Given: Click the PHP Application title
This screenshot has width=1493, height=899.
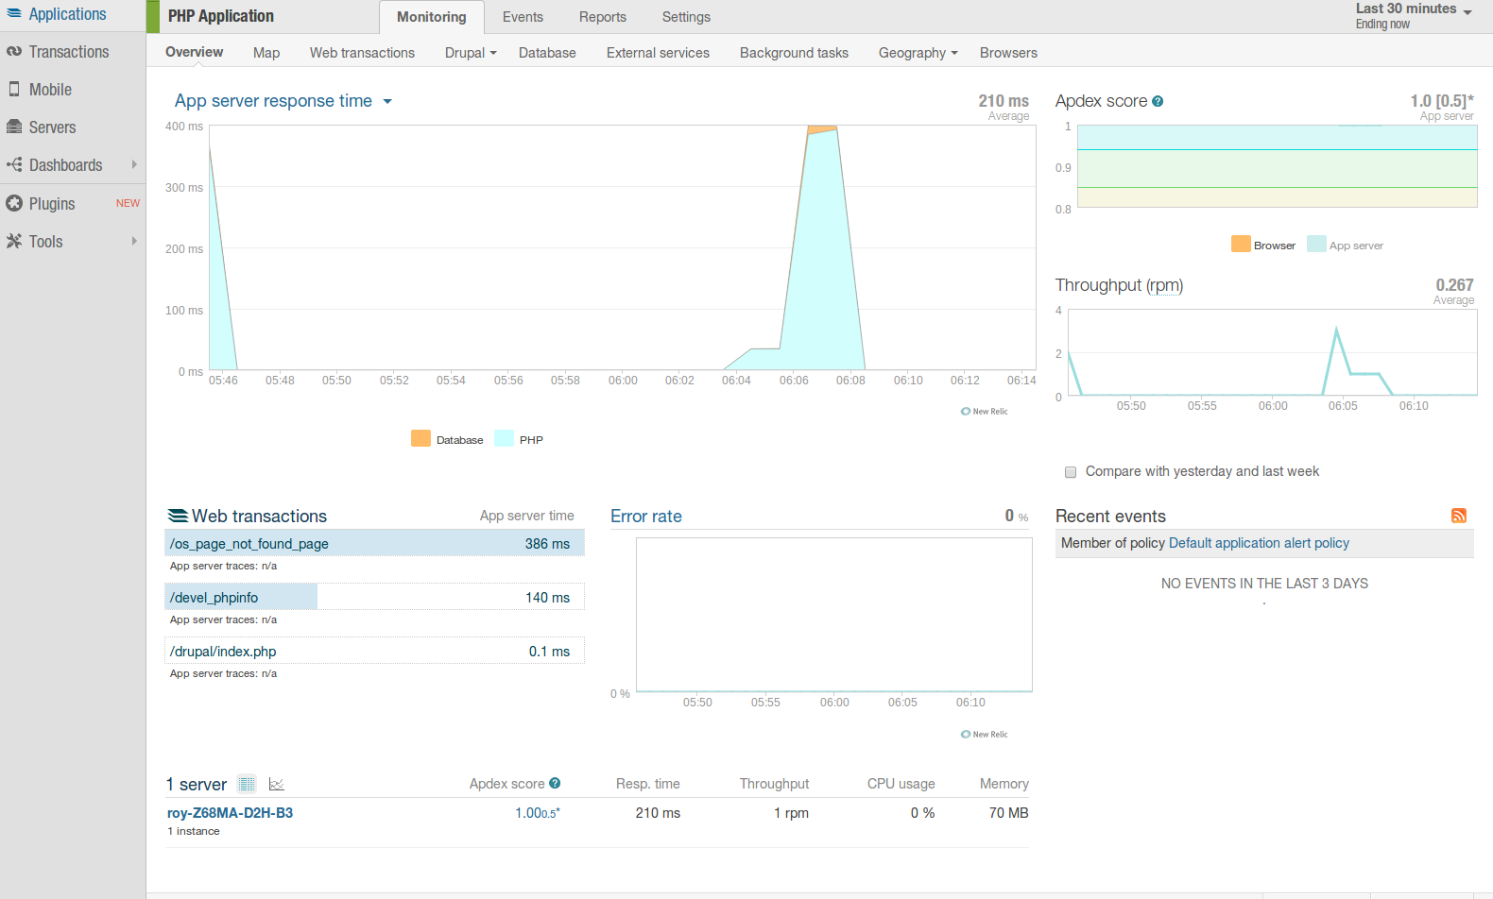Looking at the screenshot, I should pyautogui.click(x=221, y=16).
